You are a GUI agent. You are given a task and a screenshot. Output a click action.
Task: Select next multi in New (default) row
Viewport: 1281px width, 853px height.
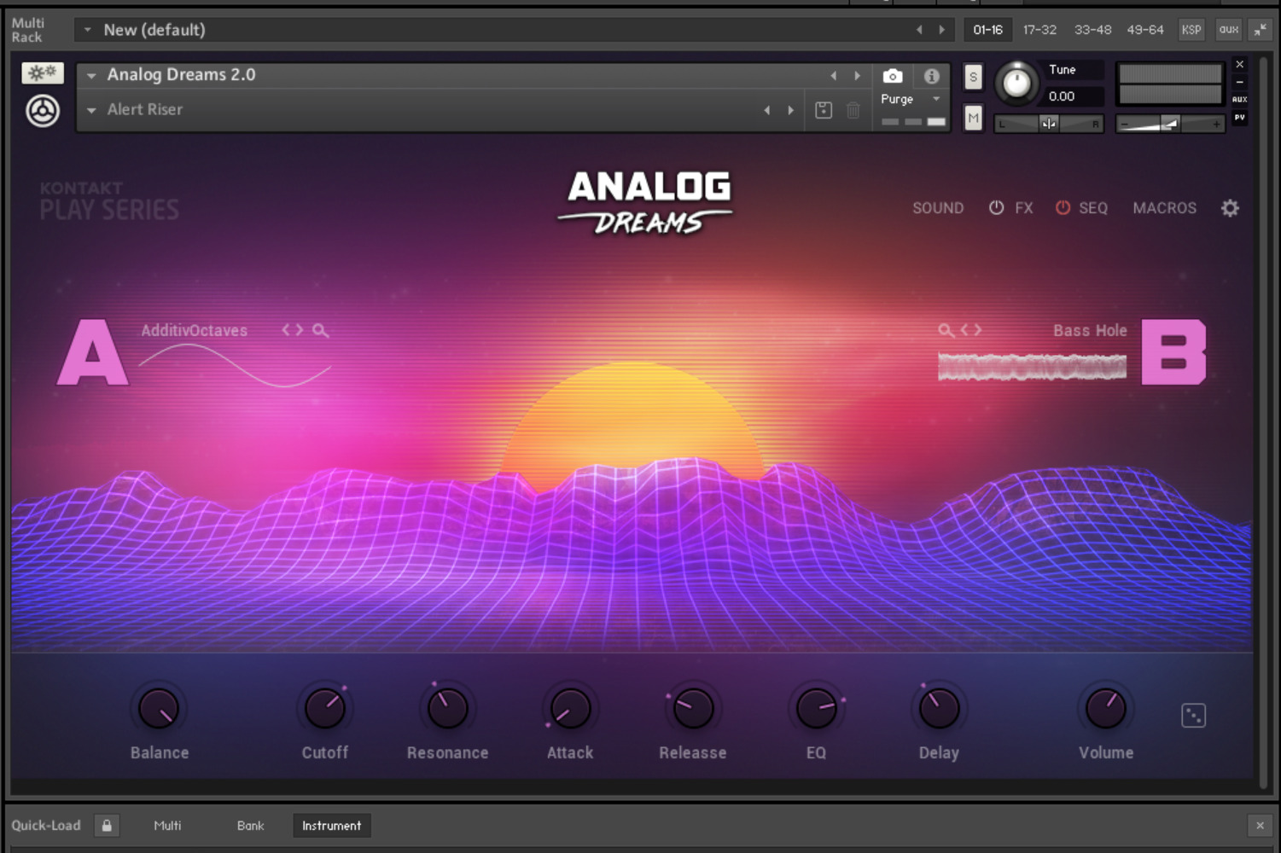pos(942,30)
